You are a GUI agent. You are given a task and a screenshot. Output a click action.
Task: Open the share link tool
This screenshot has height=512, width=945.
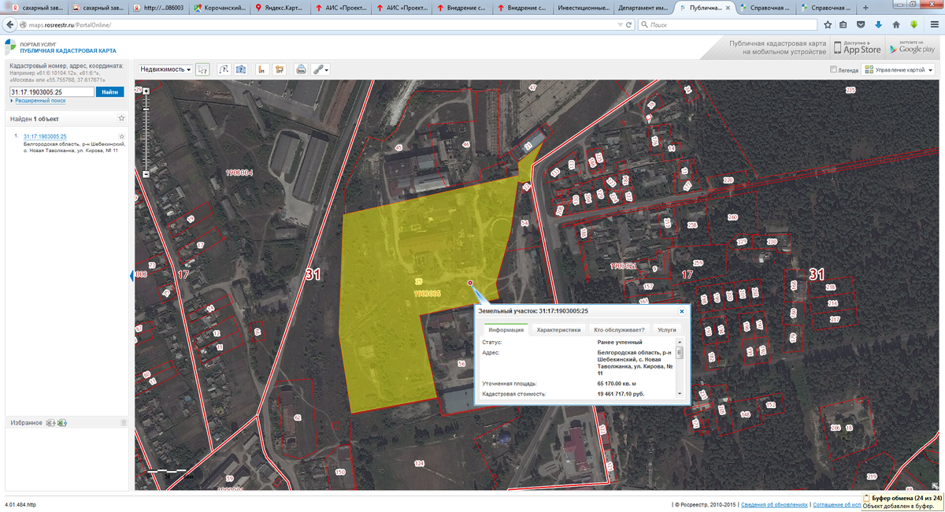[320, 69]
